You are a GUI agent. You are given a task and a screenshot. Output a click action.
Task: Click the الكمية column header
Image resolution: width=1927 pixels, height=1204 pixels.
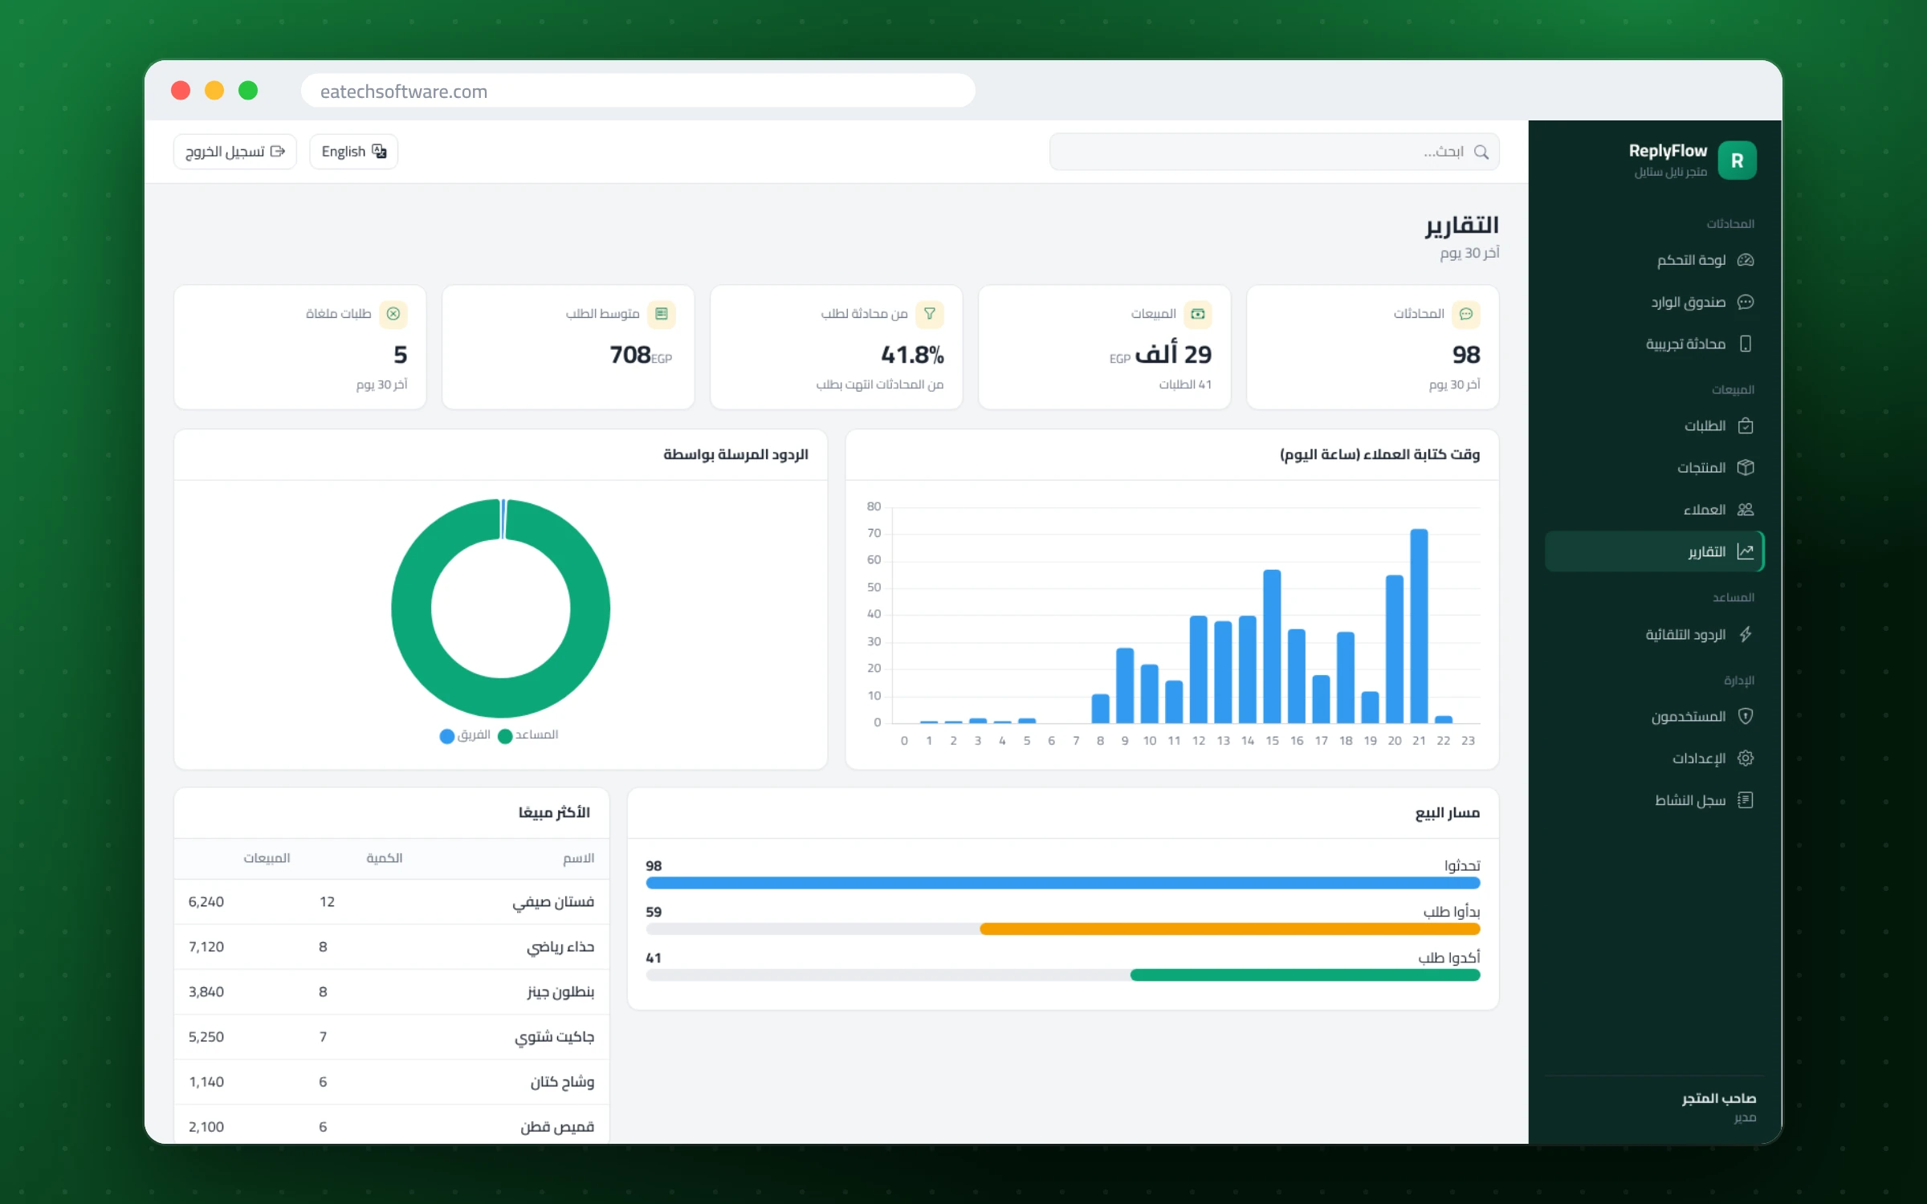[385, 858]
